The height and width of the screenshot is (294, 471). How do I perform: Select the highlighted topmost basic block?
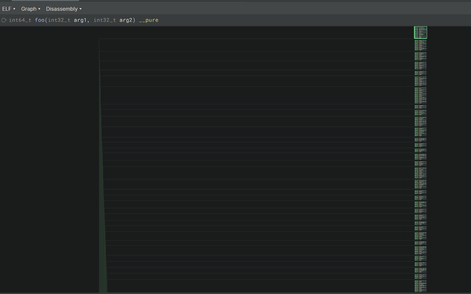coord(420,32)
